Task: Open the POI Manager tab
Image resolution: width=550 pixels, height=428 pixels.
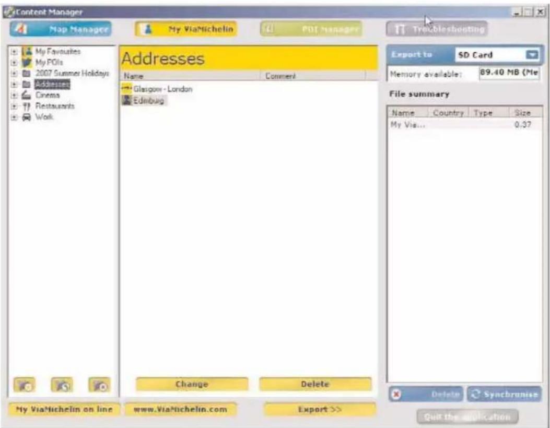Action: (x=311, y=29)
